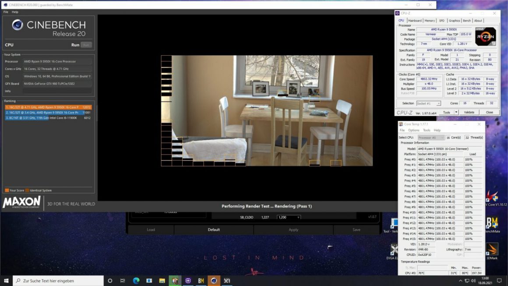
Task: Run the Cinebench CPU benchmark
Action: (x=75, y=45)
